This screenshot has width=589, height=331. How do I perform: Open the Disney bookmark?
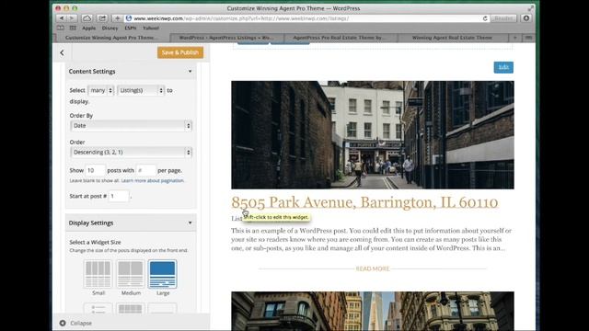(x=110, y=29)
